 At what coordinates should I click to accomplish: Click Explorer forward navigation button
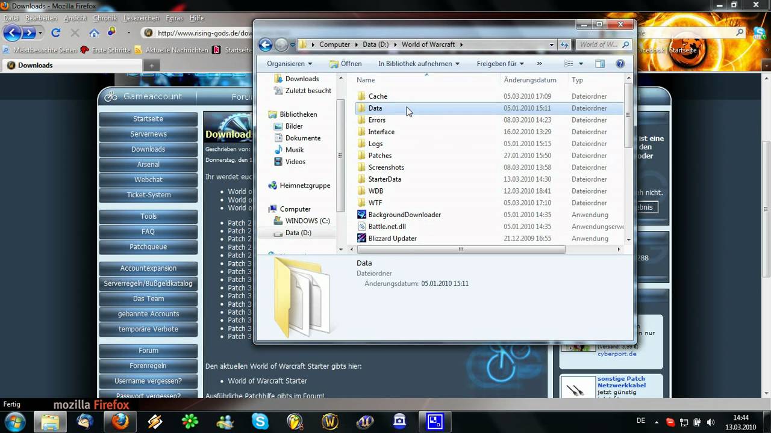click(281, 45)
